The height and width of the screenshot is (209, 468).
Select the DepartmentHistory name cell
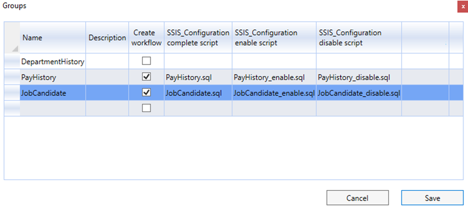click(x=53, y=62)
